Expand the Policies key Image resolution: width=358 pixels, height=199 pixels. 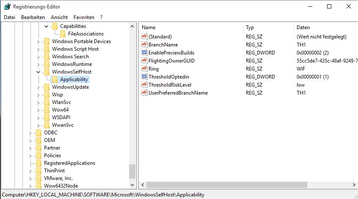click(x=30, y=155)
